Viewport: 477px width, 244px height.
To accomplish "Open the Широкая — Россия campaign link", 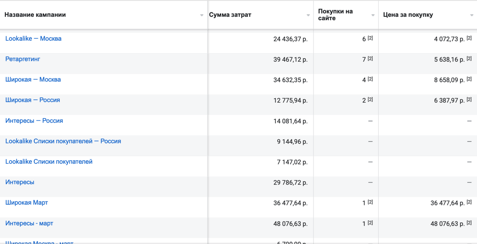I will [33, 100].
